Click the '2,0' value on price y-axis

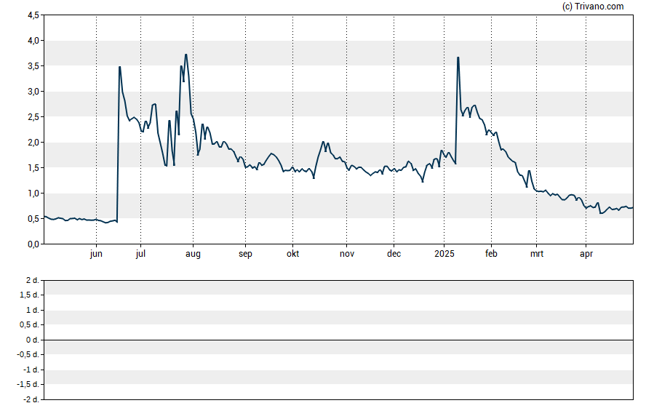click(33, 143)
